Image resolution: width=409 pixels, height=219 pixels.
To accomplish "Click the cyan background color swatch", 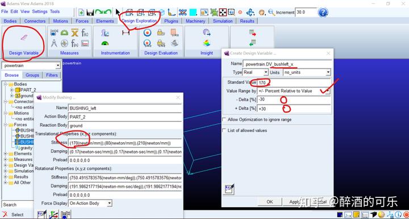I will click(193, 12).
